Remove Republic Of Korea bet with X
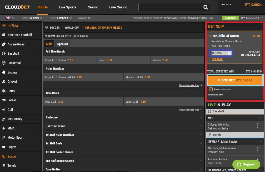The image size is (265, 172). (209, 36)
